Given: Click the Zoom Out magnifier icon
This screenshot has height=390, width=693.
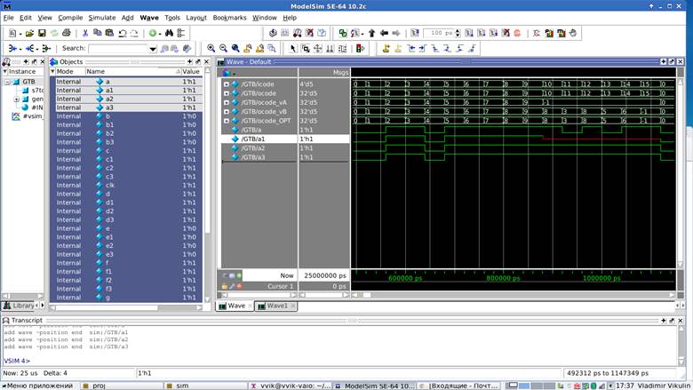Looking at the screenshot, I should (224, 49).
